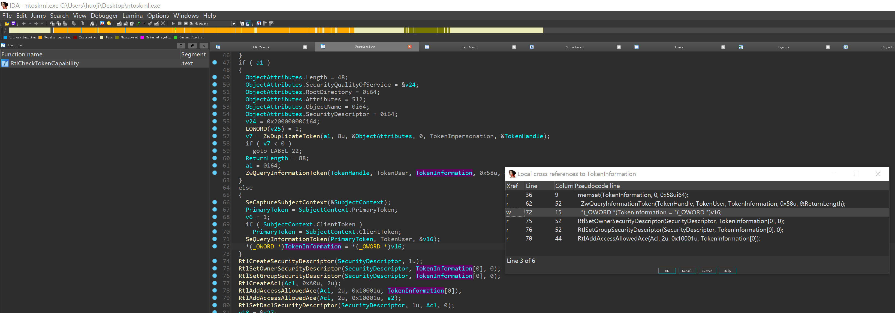Click the Search for binary 101 icon
The width and height of the screenshot is (895, 313).
point(65,24)
